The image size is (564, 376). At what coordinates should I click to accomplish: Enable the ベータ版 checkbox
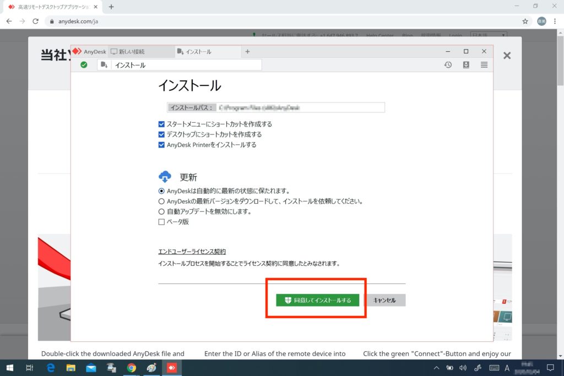click(161, 222)
